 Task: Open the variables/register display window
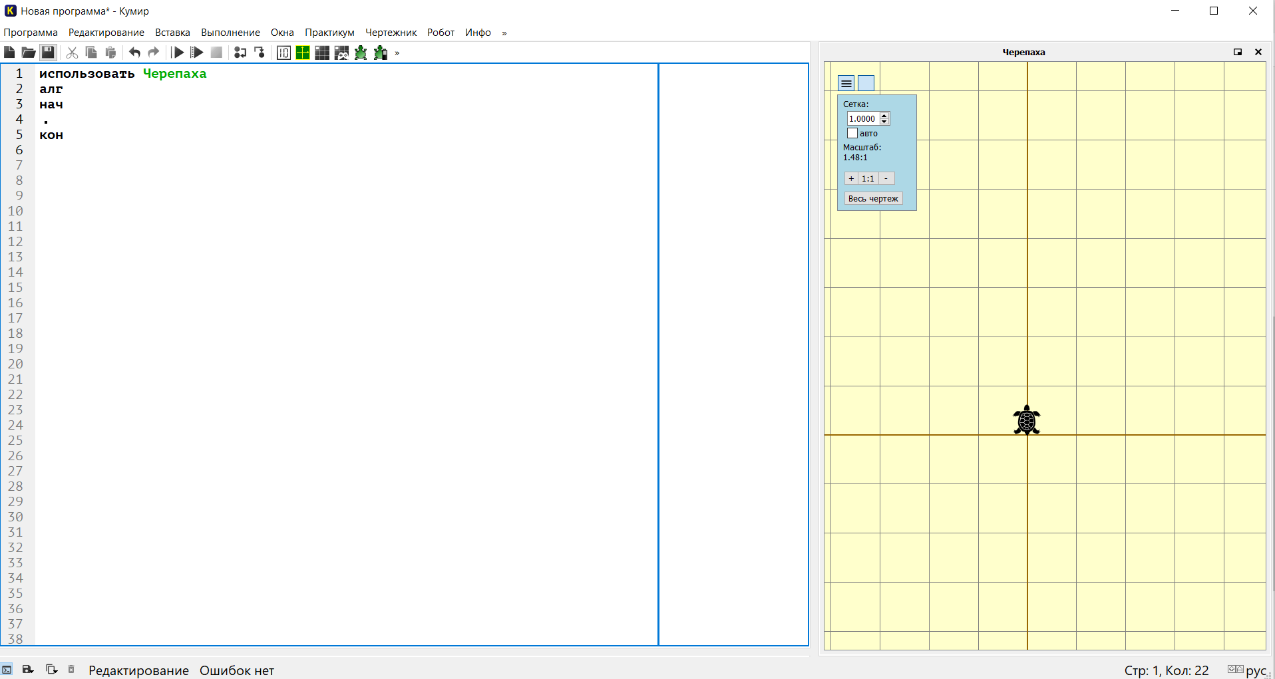283,53
